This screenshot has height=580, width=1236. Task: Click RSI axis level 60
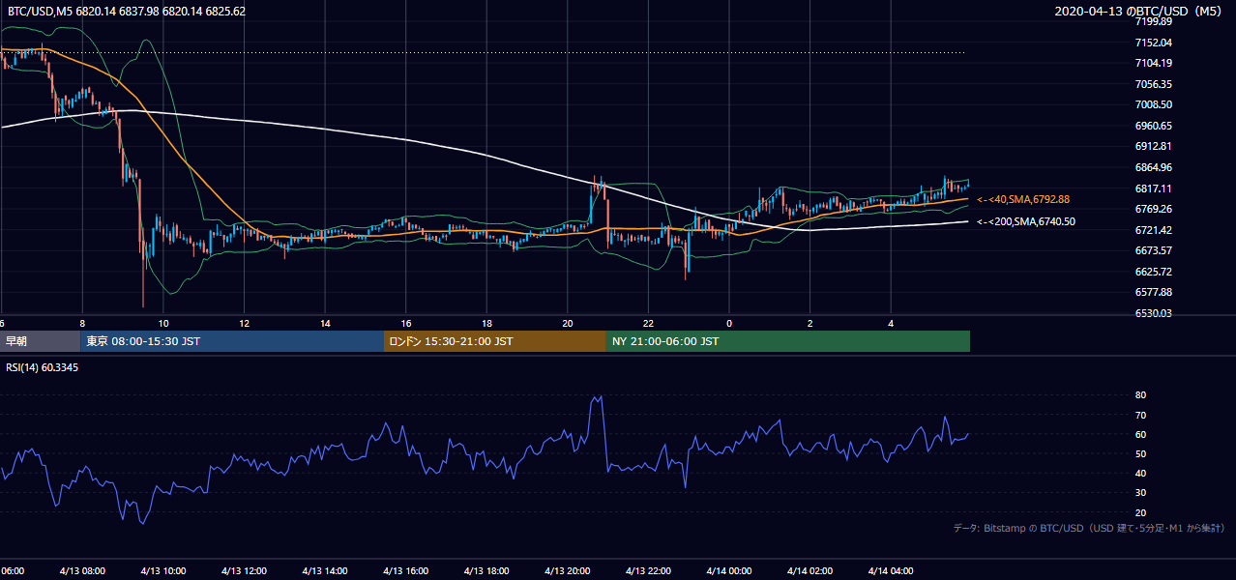(x=1140, y=434)
